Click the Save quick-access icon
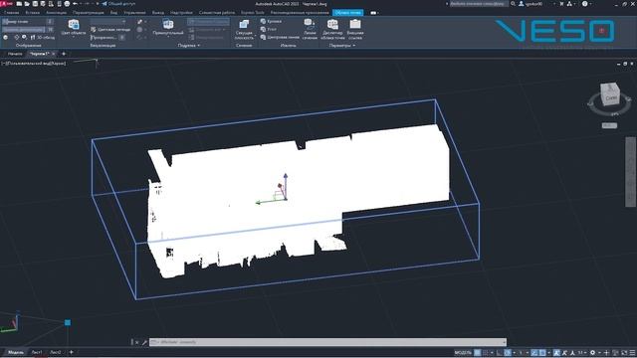 pyautogui.click(x=35, y=4)
